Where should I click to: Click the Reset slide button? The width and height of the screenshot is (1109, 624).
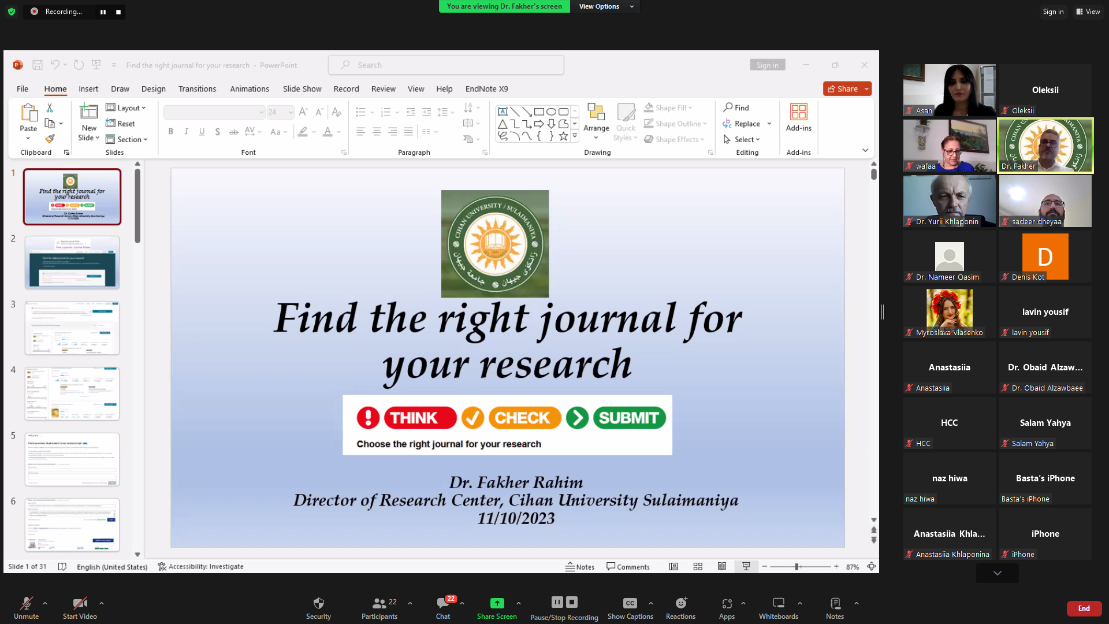coord(120,124)
